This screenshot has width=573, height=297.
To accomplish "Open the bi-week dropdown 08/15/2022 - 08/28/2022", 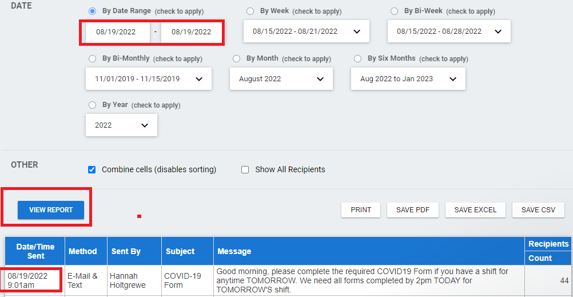I will pos(449,31).
